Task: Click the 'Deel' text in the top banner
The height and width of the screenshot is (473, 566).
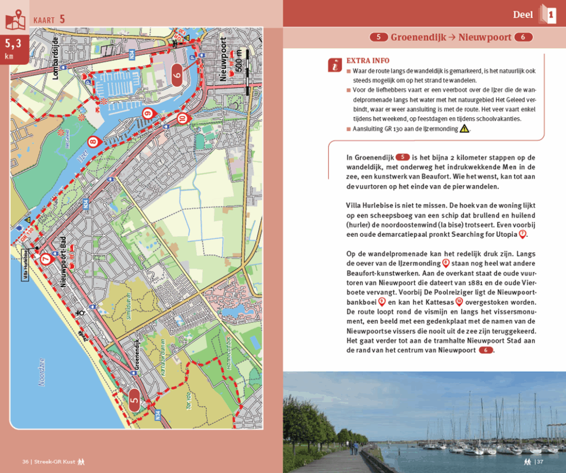Action: (523, 14)
